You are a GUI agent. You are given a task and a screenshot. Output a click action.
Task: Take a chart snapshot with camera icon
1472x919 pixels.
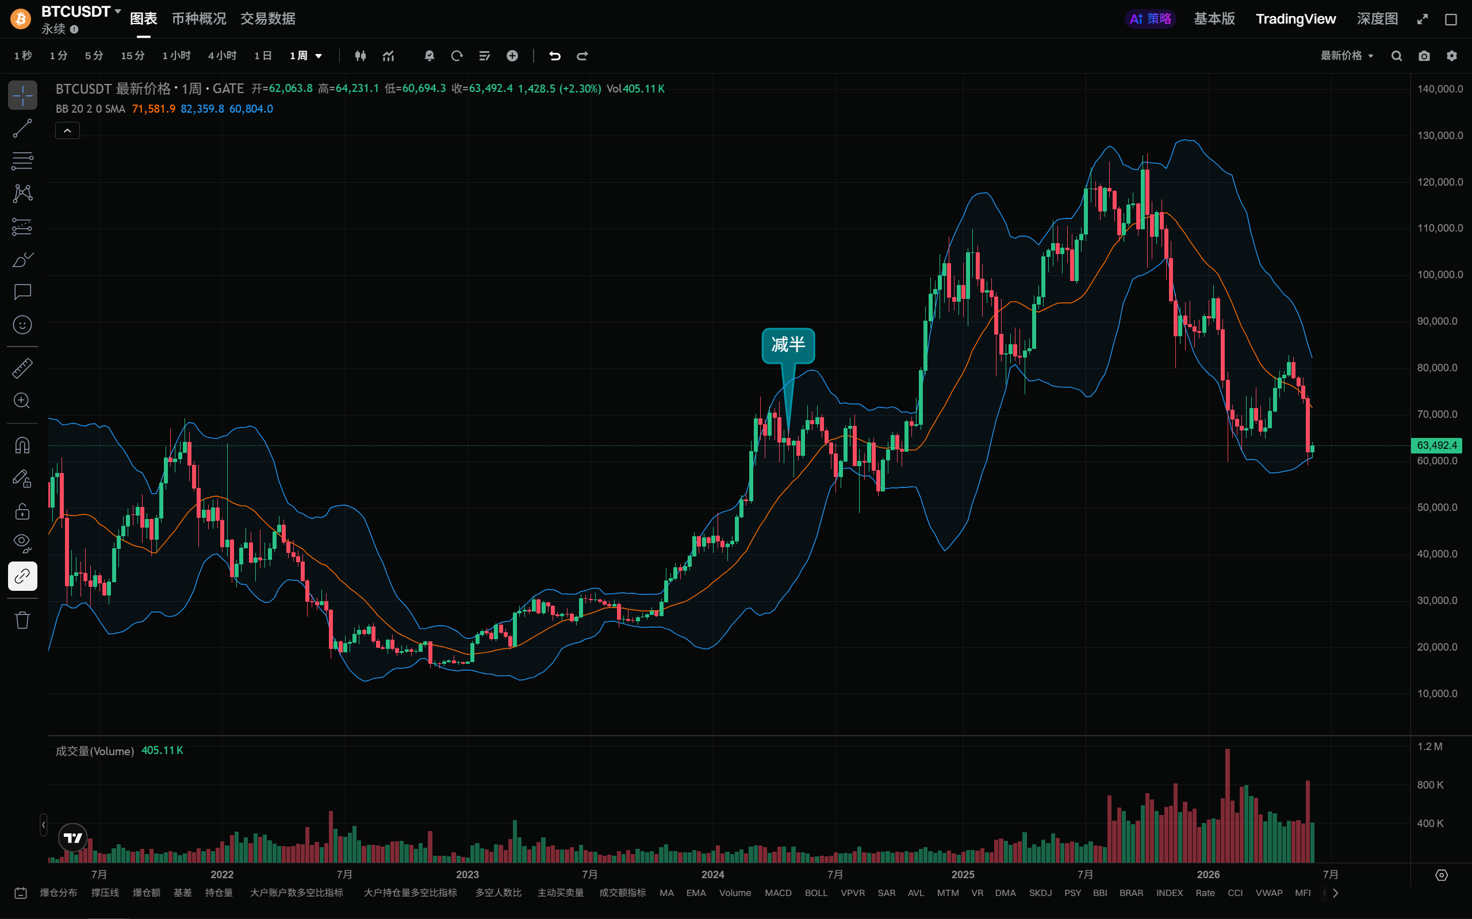(x=1424, y=56)
